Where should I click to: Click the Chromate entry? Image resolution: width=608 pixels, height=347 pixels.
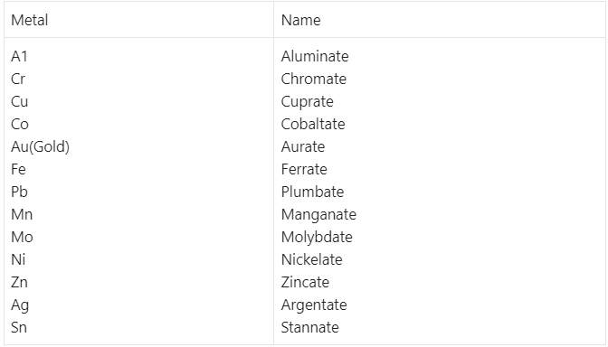pyautogui.click(x=314, y=79)
